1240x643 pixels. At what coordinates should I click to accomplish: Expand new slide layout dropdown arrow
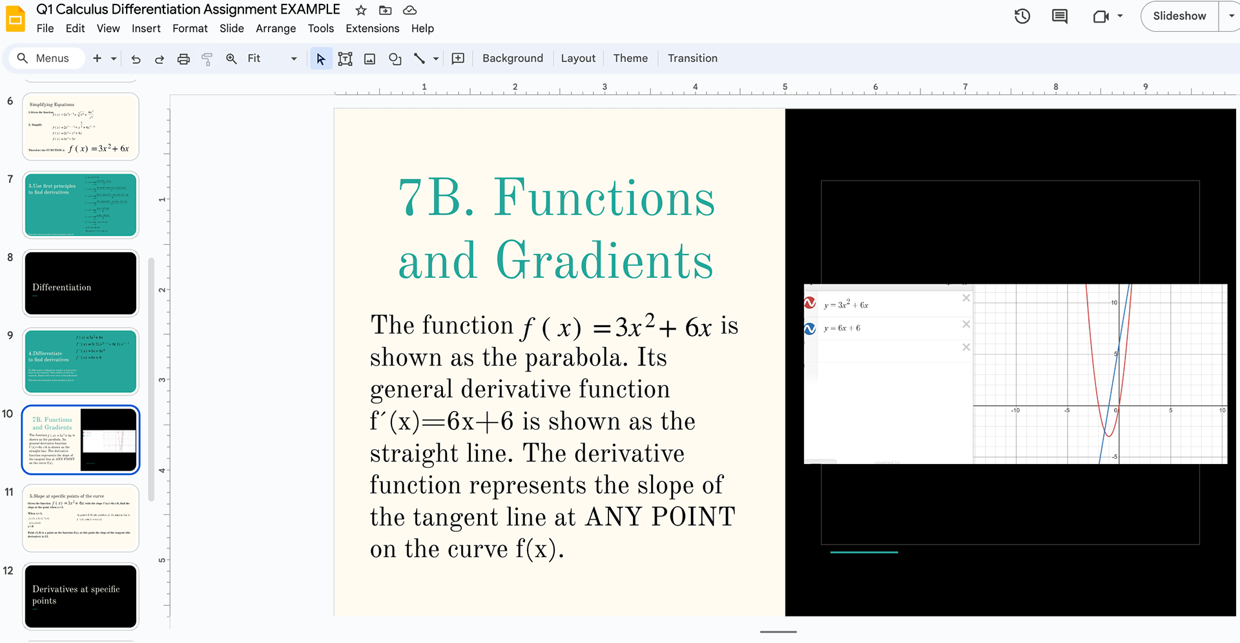click(x=114, y=58)
